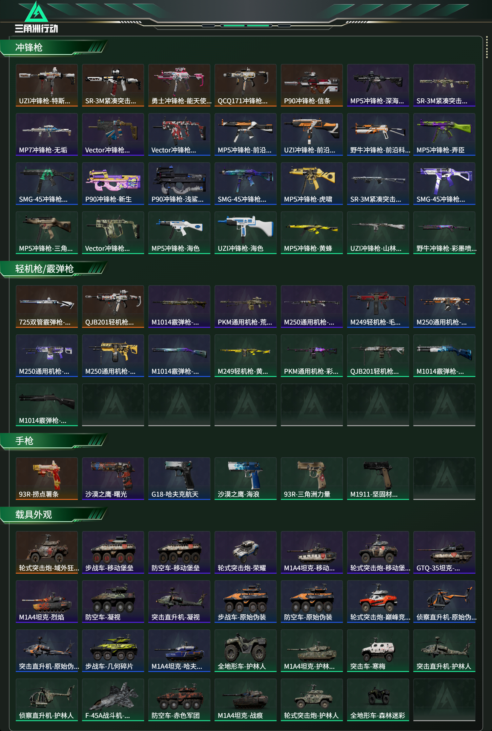Click the dotted scrollbar handle at right
Screen dimensions: 492x731
click(x=487, y=48)
